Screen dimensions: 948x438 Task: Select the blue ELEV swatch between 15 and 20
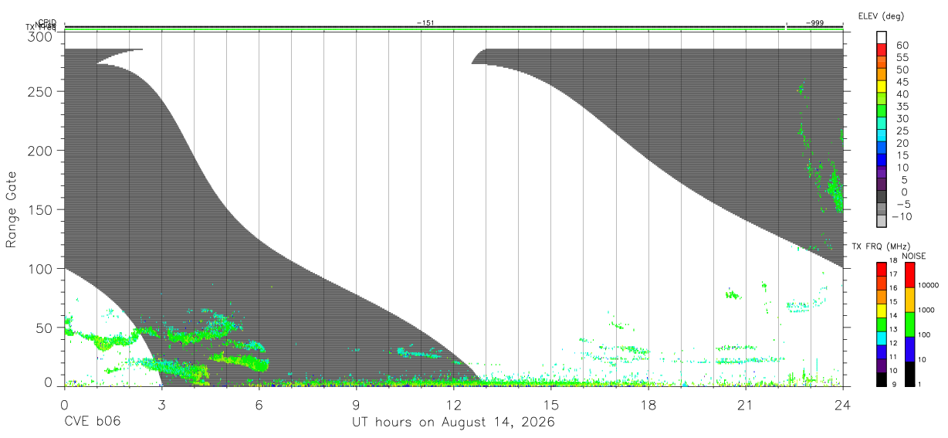coord(882,147)
